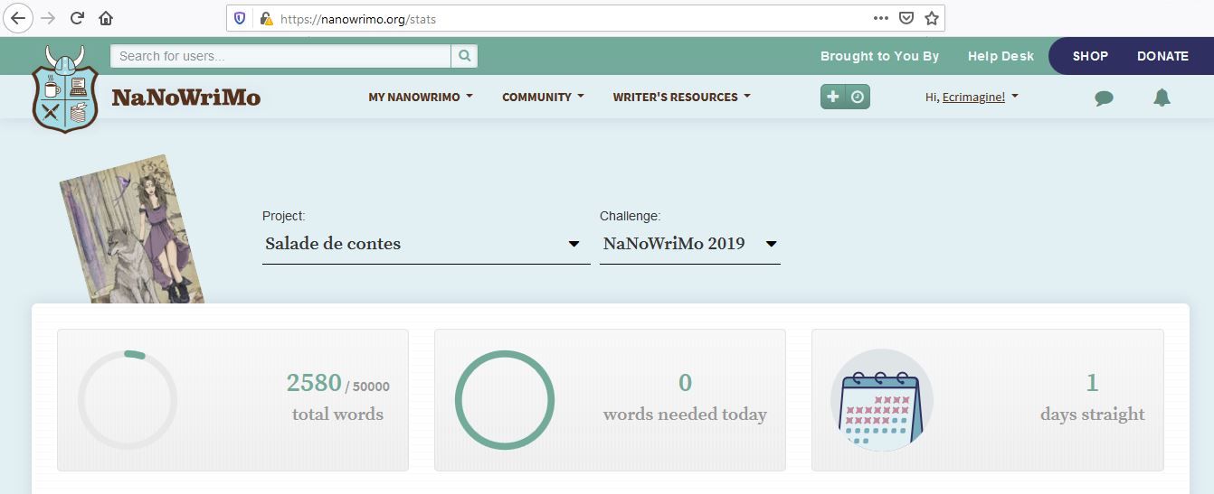The width and height of the screenshot is (1214, 494).
Task: Open the Pocket save icon
Action: (x=906, y=18)
